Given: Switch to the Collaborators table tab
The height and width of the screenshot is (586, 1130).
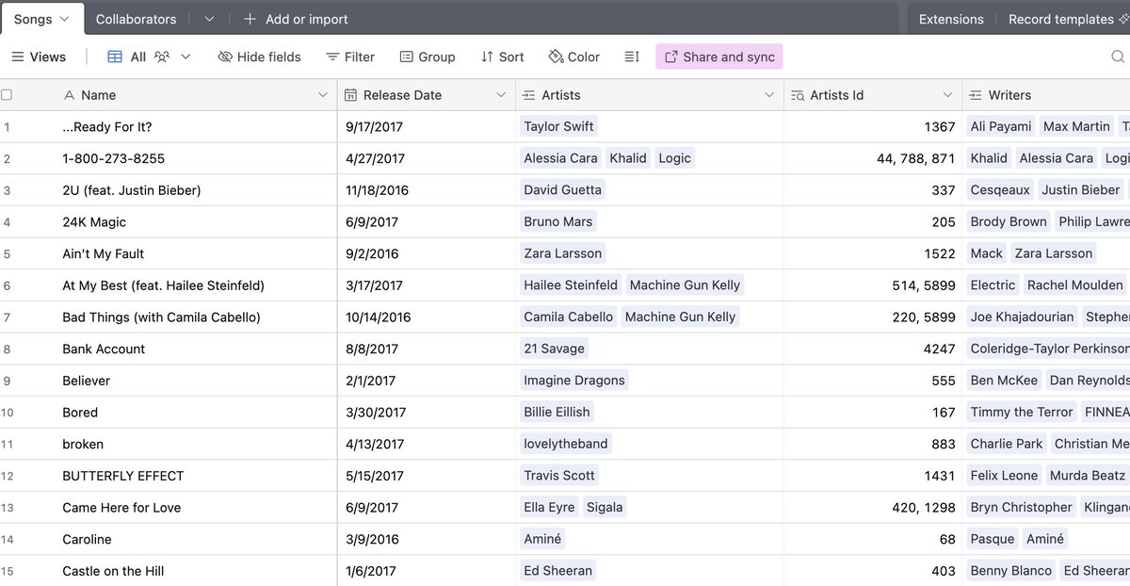Looking at the screenshot, I should [136, 19].
